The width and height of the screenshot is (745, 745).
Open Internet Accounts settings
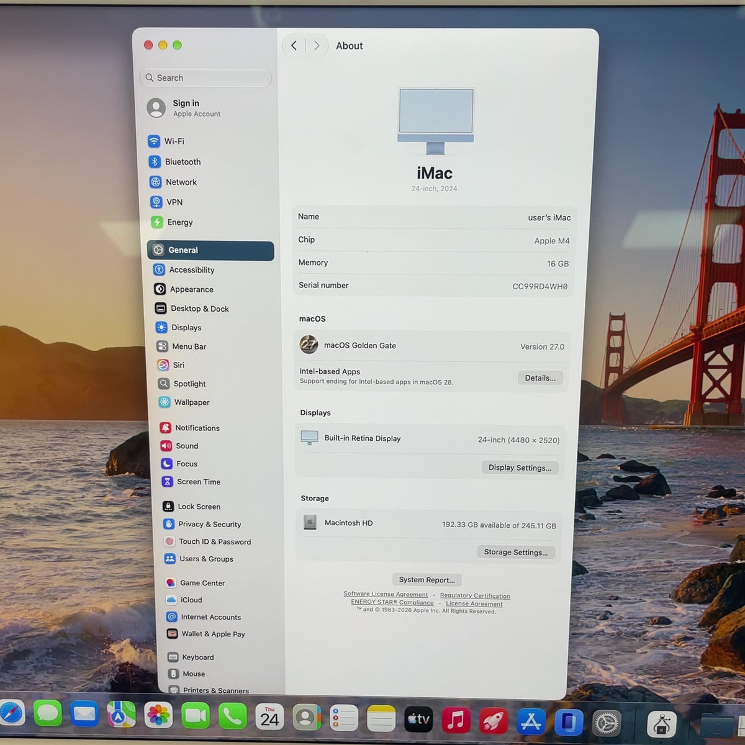click(204, 617)
